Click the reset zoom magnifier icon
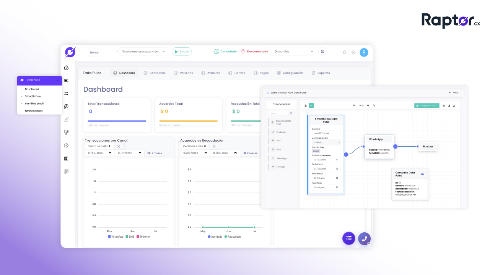This screenshot has height=275, width=490. click(x=374, y=105)
